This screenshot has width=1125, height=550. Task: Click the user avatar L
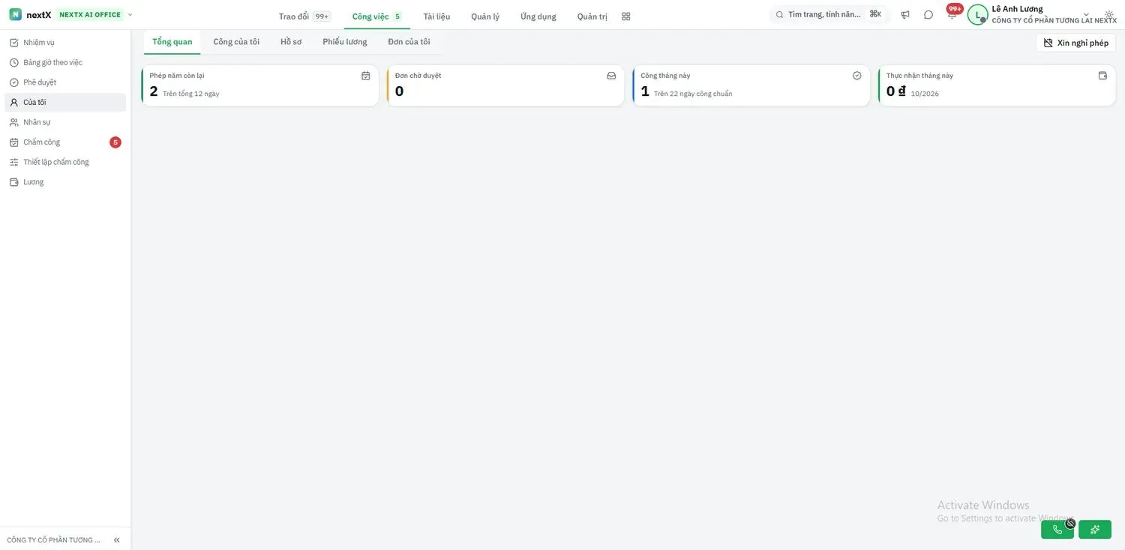coord(977,15)
